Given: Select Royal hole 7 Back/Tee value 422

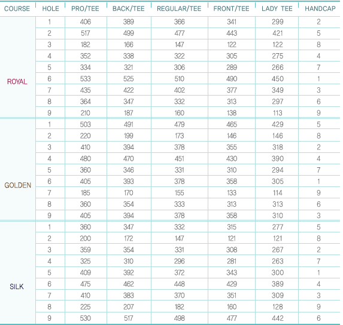Looking at the screenshot, I should [129, 90].
